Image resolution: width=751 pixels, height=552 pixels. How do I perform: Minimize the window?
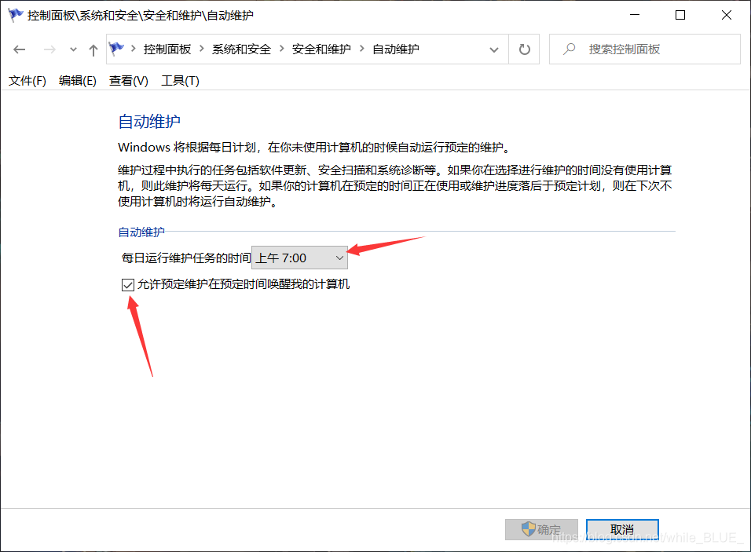[x=635, y=15]
